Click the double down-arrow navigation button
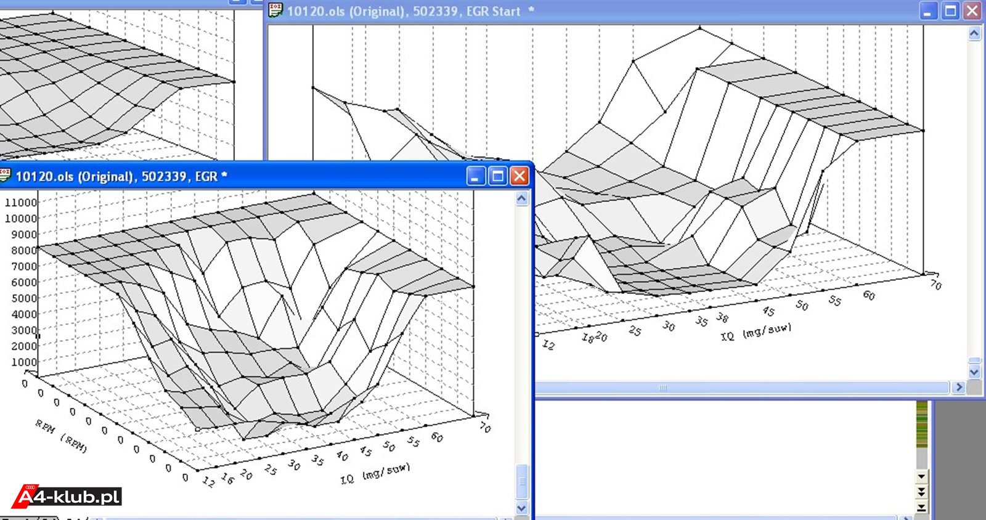The width and height of the screenshot is (986, 520). pos(922,492)
